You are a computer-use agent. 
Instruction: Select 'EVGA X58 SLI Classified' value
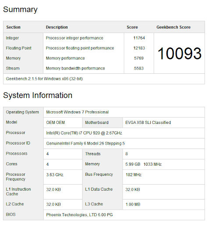coord(148,123)
